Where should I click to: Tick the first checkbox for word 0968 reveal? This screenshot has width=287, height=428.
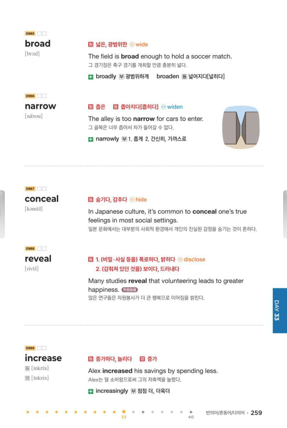39,248
